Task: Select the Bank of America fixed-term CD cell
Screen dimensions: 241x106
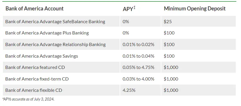Action: 61,79
